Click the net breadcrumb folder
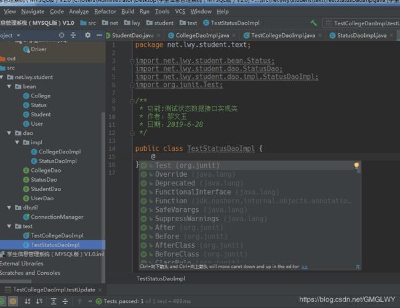400x308 pixels. point(110,23)
